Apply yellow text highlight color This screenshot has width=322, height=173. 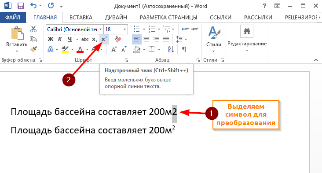pyautogui.click(x=65, y=49)
